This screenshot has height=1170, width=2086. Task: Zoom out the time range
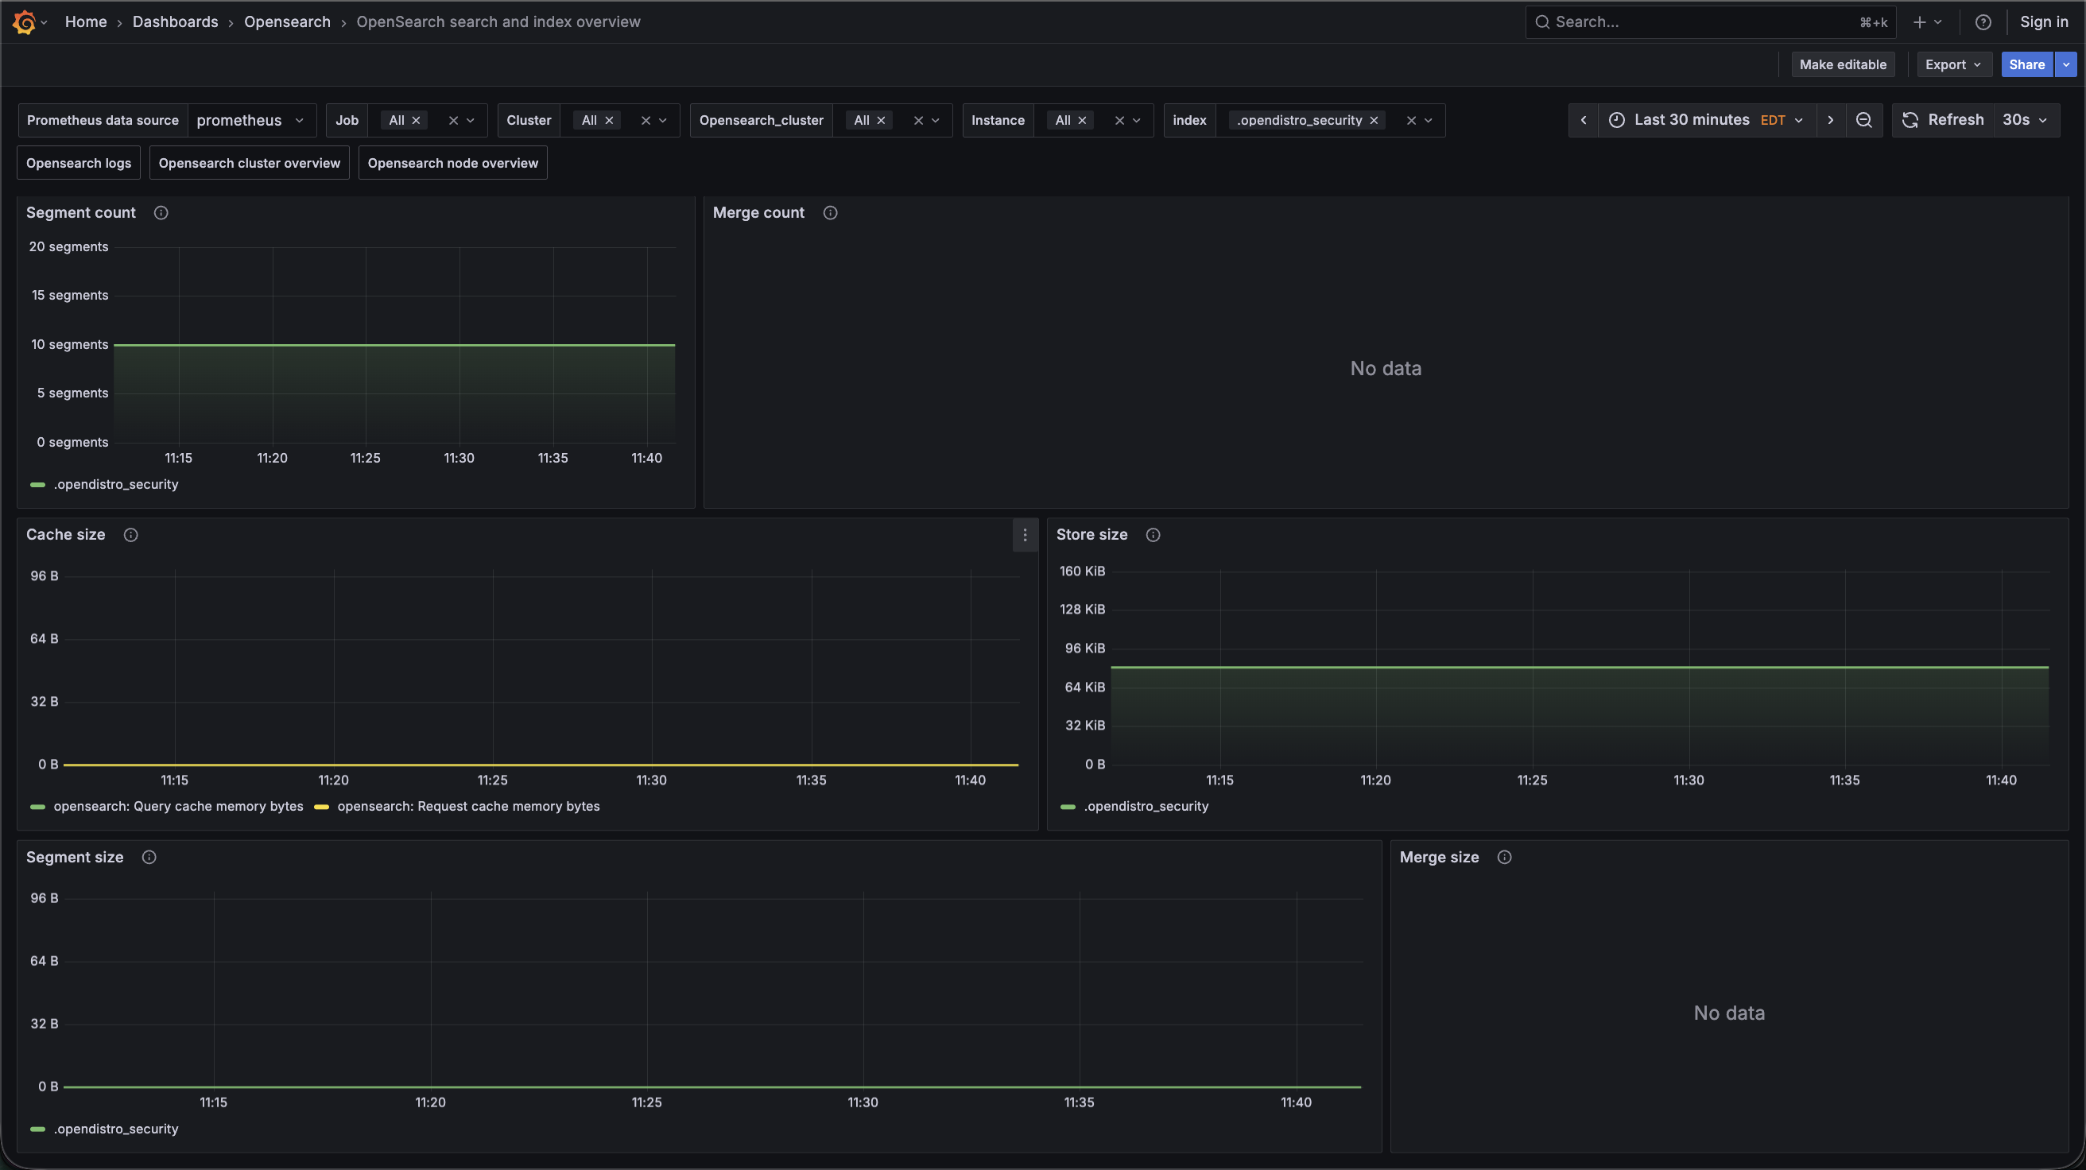click(x=1864, y=120)
